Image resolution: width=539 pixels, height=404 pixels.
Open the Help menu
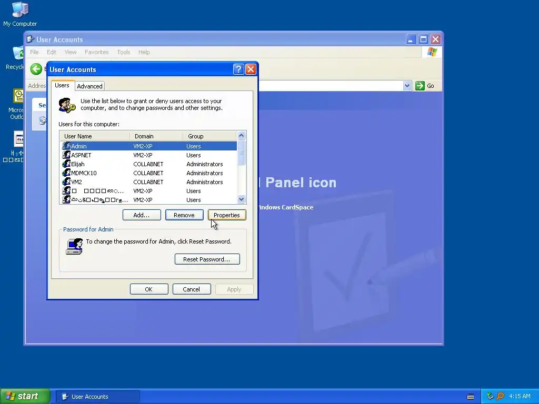coord(144,52)
